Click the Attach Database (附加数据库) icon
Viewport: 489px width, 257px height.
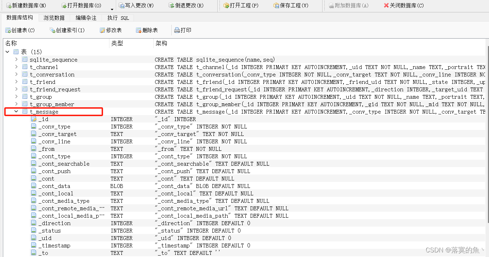(331, 6)
